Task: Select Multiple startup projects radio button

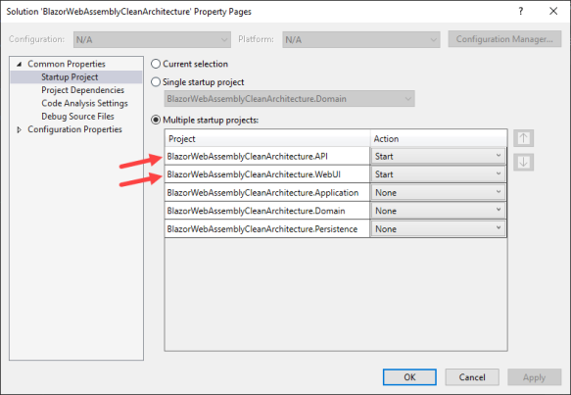Action: pos(156,120)
